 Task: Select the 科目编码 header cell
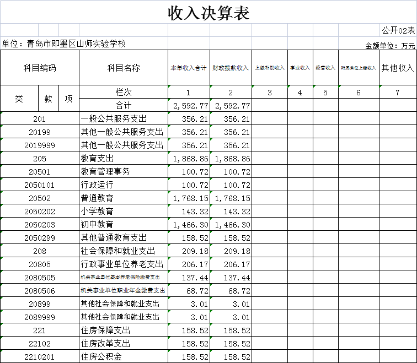[40, 68]
